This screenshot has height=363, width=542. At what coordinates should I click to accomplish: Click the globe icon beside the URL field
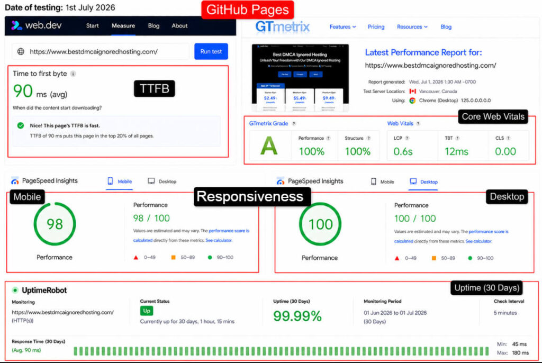[x=21, y=51]
